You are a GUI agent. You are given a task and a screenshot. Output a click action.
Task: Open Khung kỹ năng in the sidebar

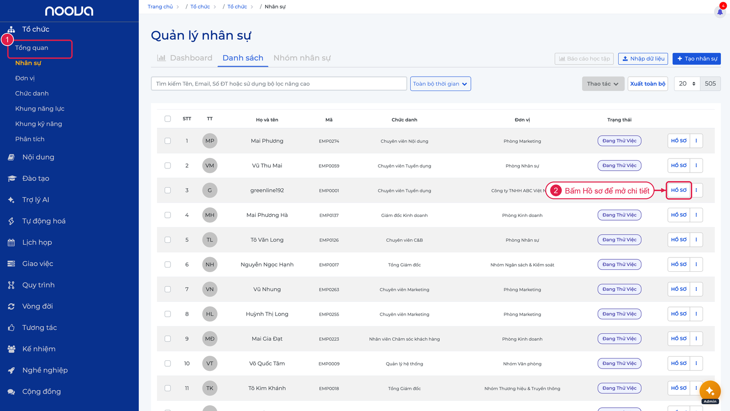tap(38, 124)
